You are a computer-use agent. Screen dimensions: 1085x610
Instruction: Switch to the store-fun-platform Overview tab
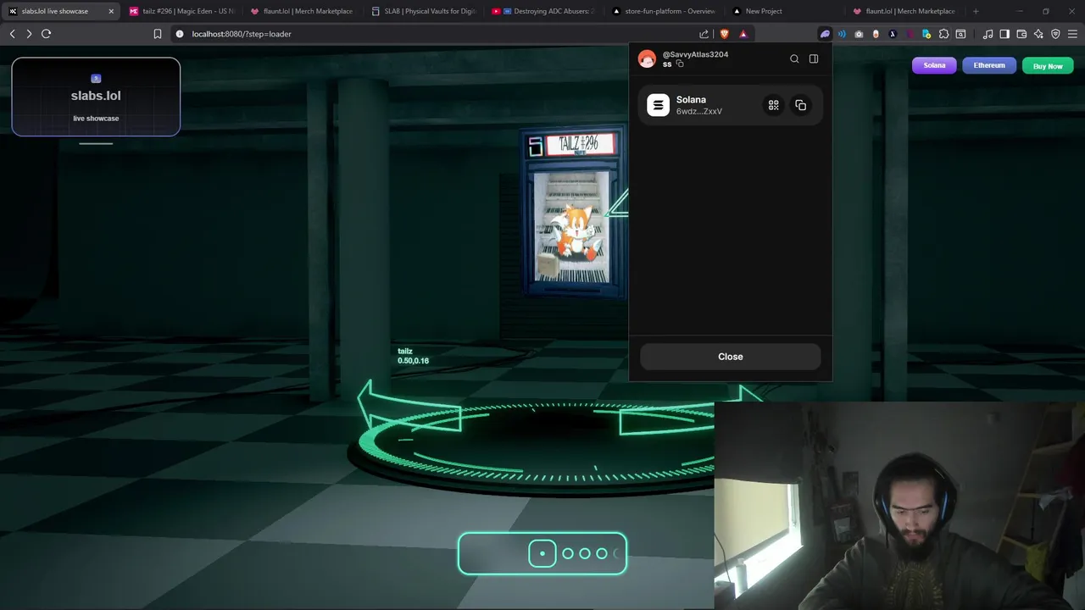[666, 11]
